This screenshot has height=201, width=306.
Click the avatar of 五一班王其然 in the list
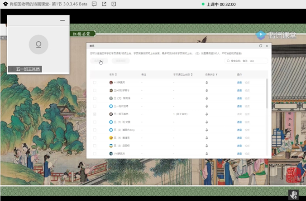pyautogui.click(x=111, y=114)
